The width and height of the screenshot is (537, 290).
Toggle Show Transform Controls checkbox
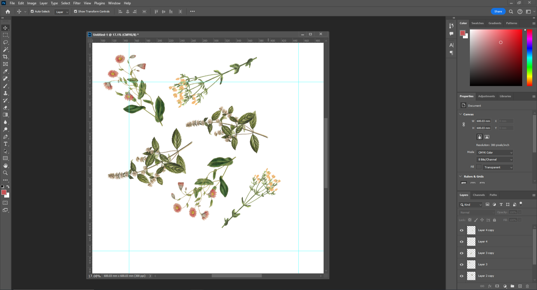(x=76, y=11)
